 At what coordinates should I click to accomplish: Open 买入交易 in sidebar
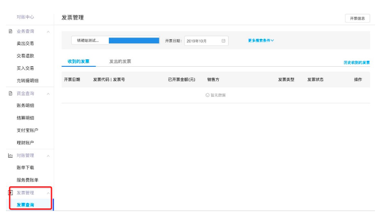pos(25,68)
